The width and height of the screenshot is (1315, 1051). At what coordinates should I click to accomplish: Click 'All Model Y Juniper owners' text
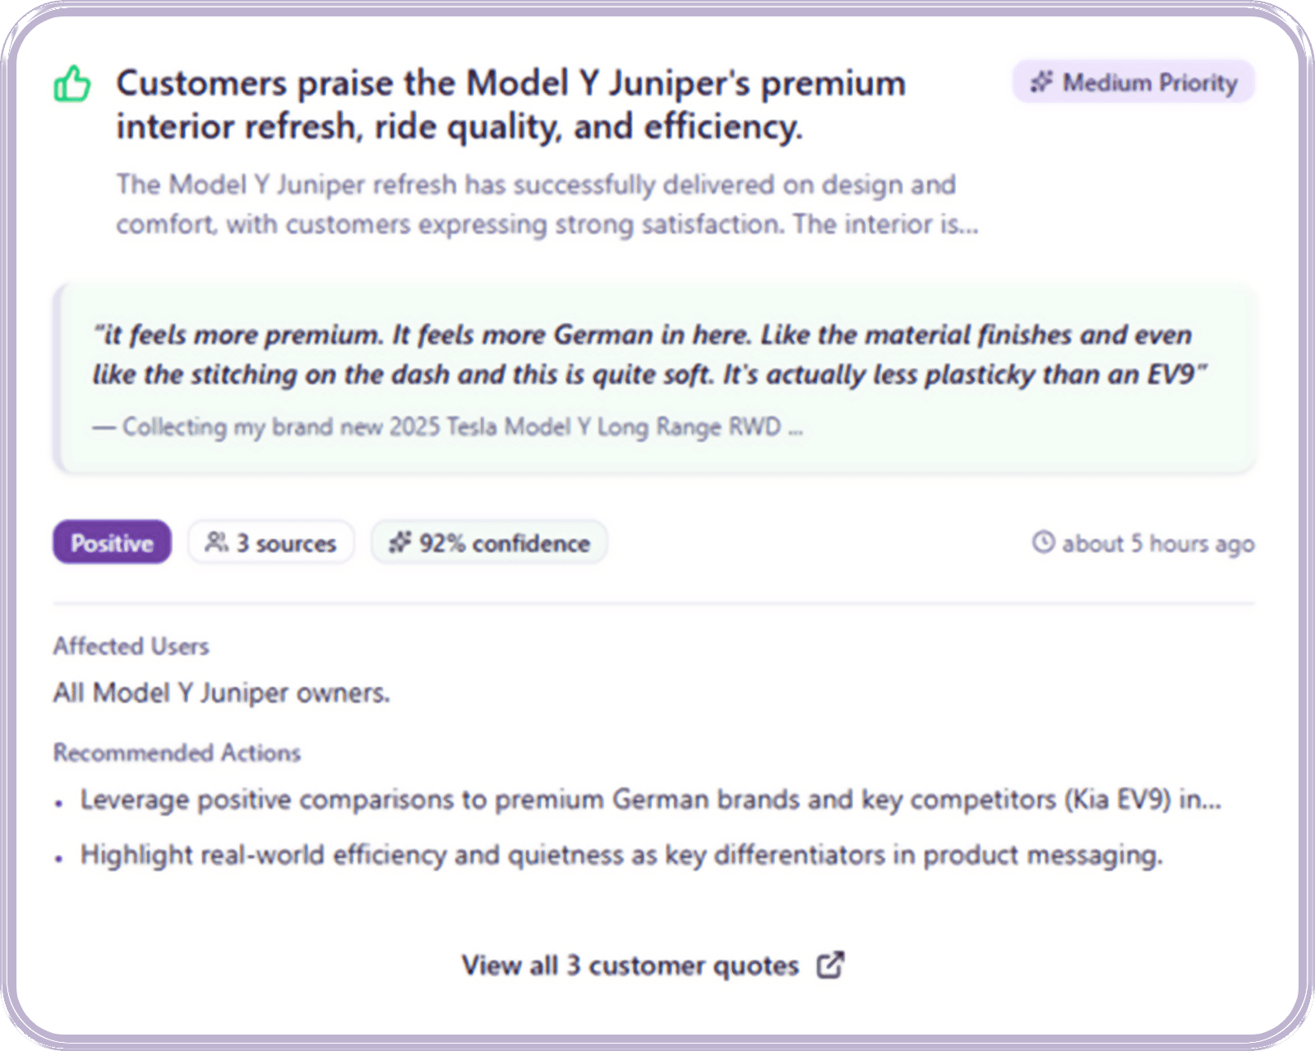pos(222,693)
